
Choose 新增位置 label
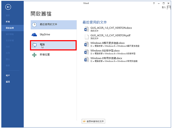click(x=45, y=55)
